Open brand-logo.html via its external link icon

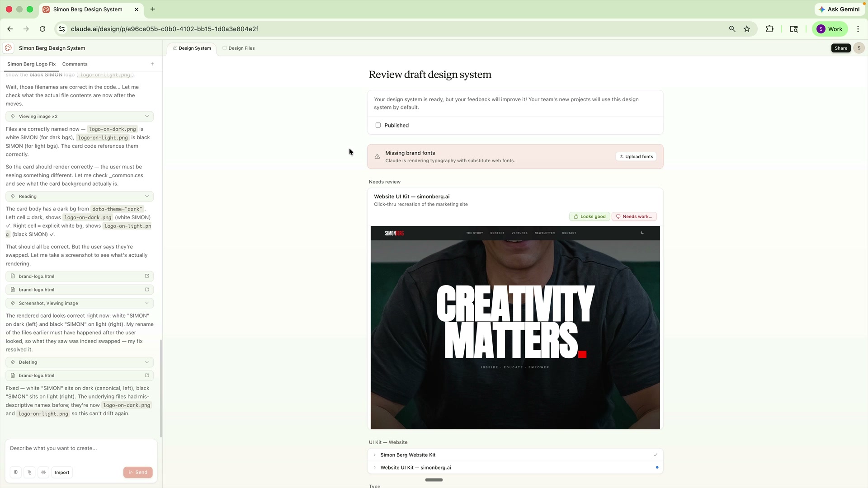(146, 276)
